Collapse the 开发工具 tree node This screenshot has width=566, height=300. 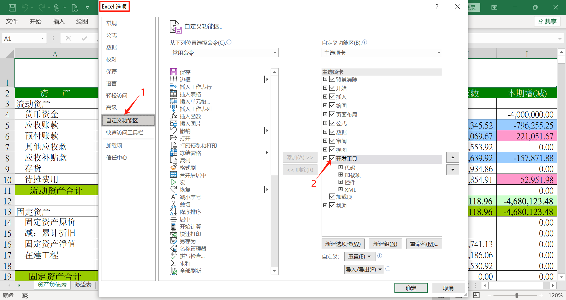pyautogui.click(x=325, y=158)
